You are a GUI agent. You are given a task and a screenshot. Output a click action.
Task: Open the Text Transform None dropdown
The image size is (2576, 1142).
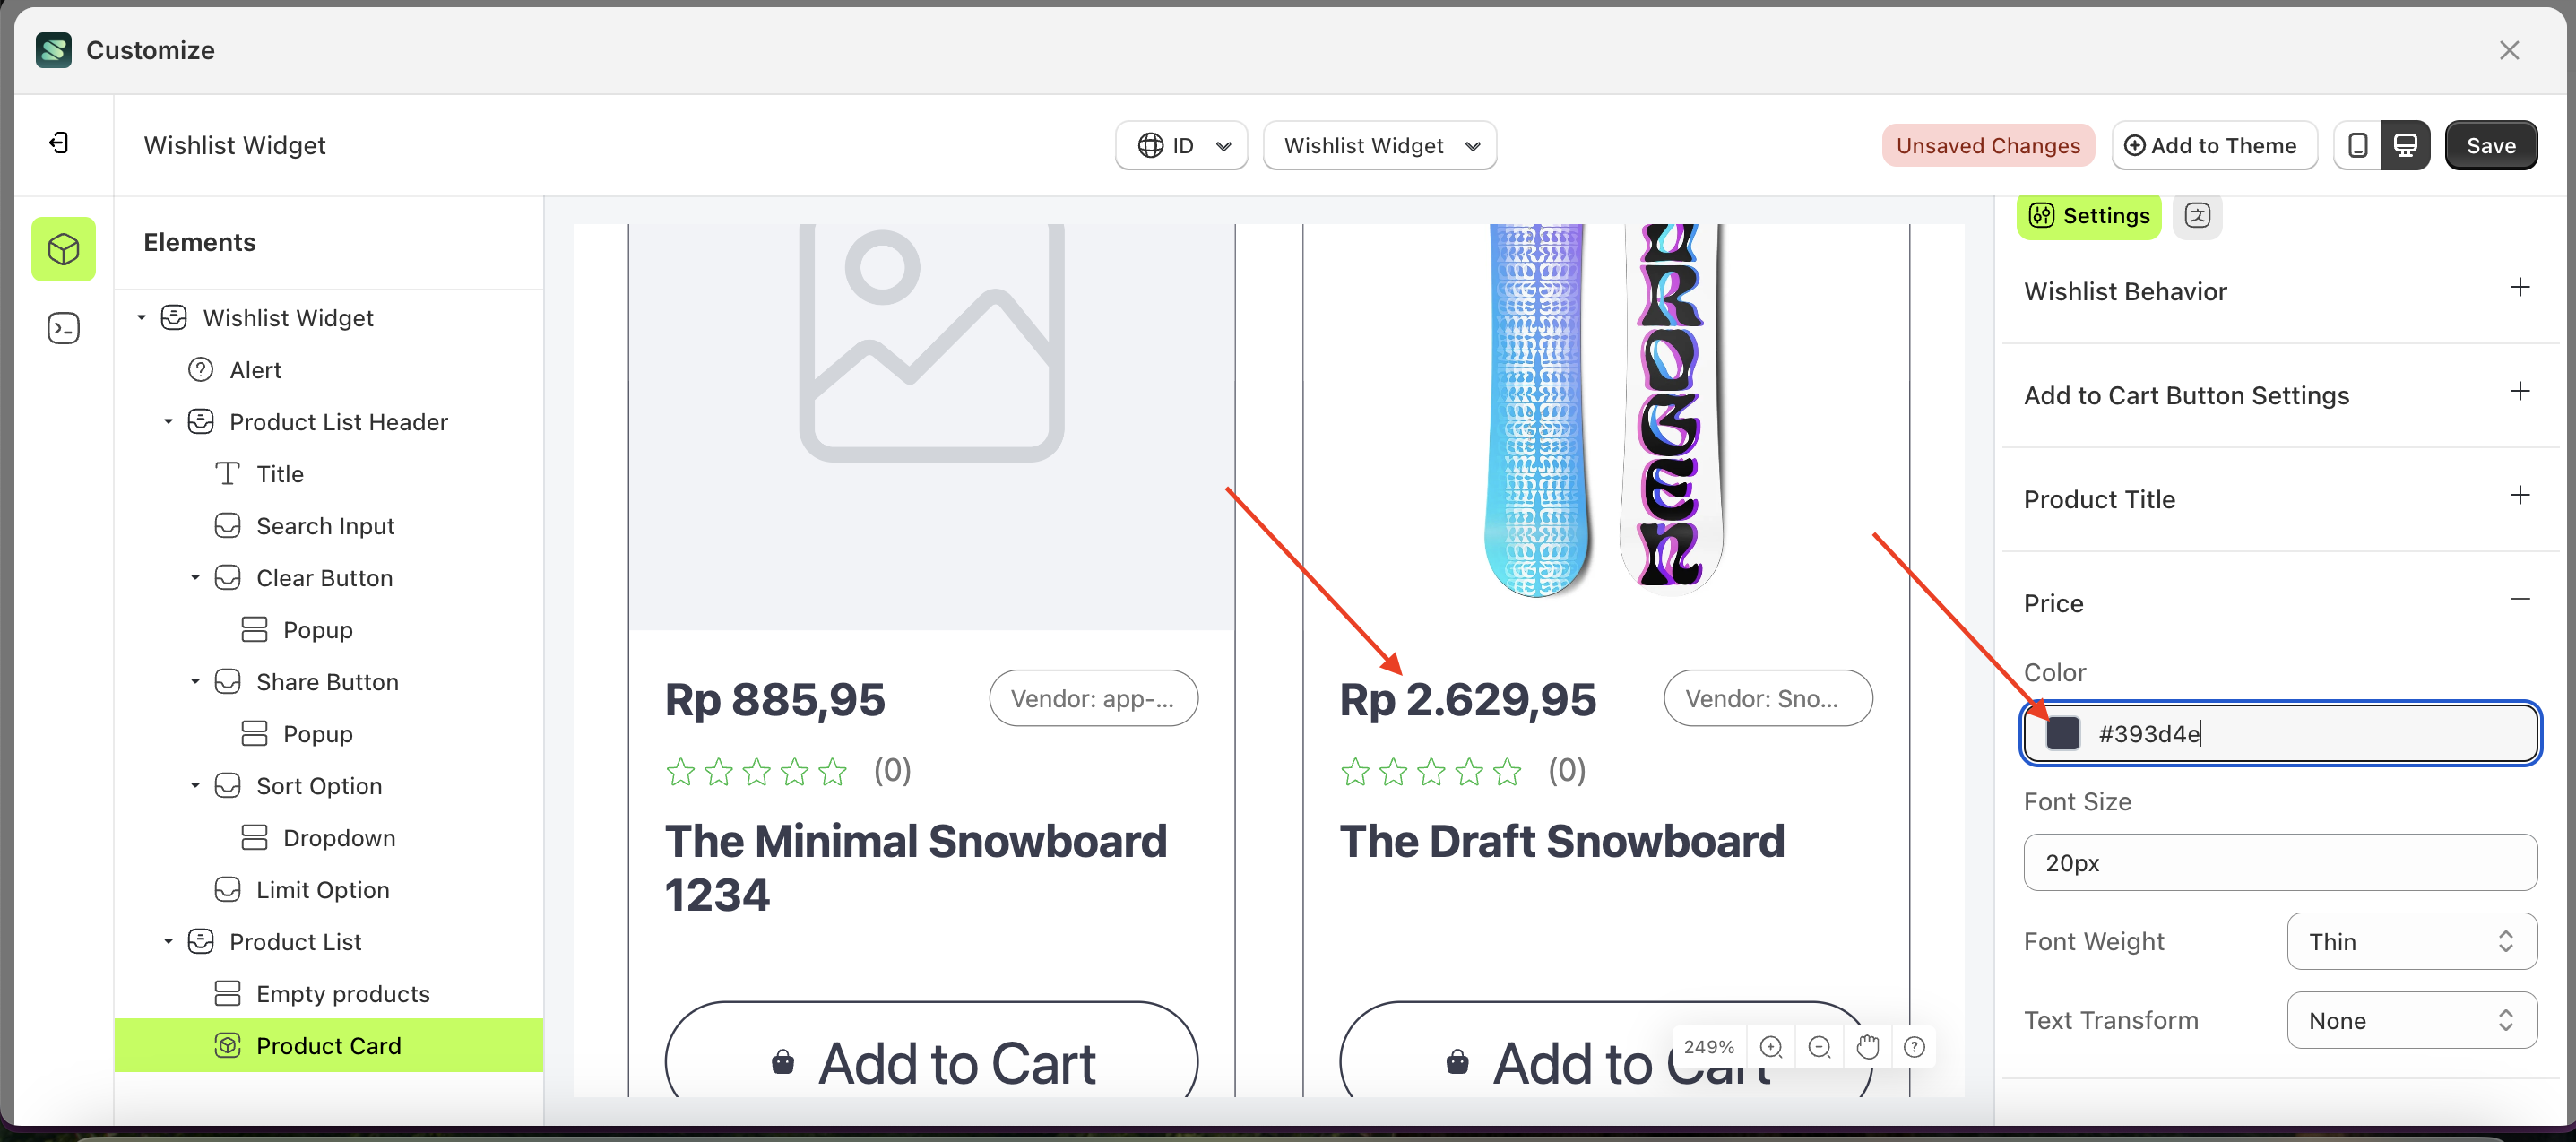click(x=2411, y=1020)
